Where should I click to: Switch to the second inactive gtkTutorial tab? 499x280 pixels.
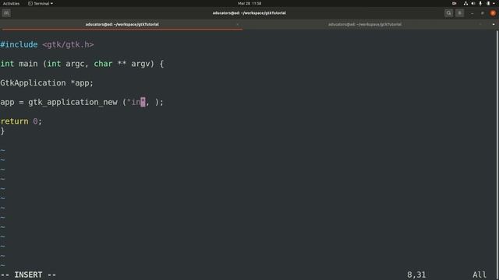click(x=365, y=24)
